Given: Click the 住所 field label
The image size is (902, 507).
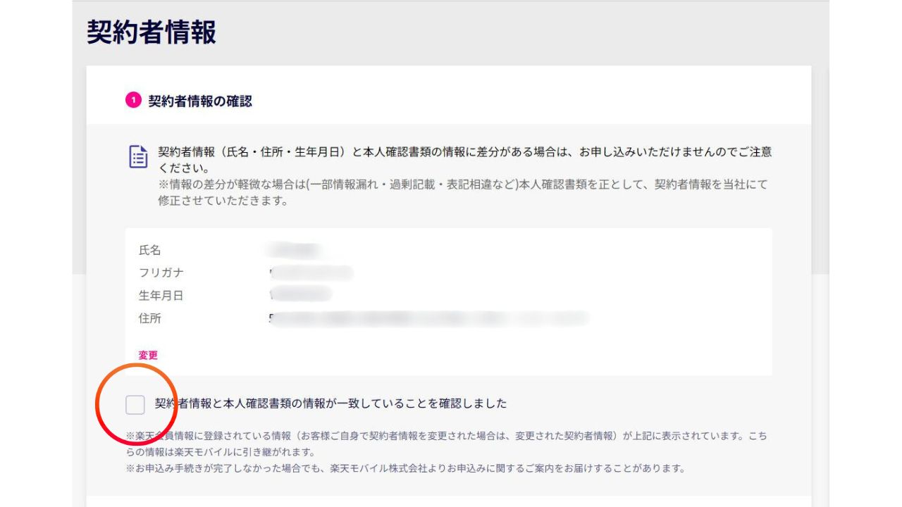Looking at the screenshot, I should tap(149, 318).
